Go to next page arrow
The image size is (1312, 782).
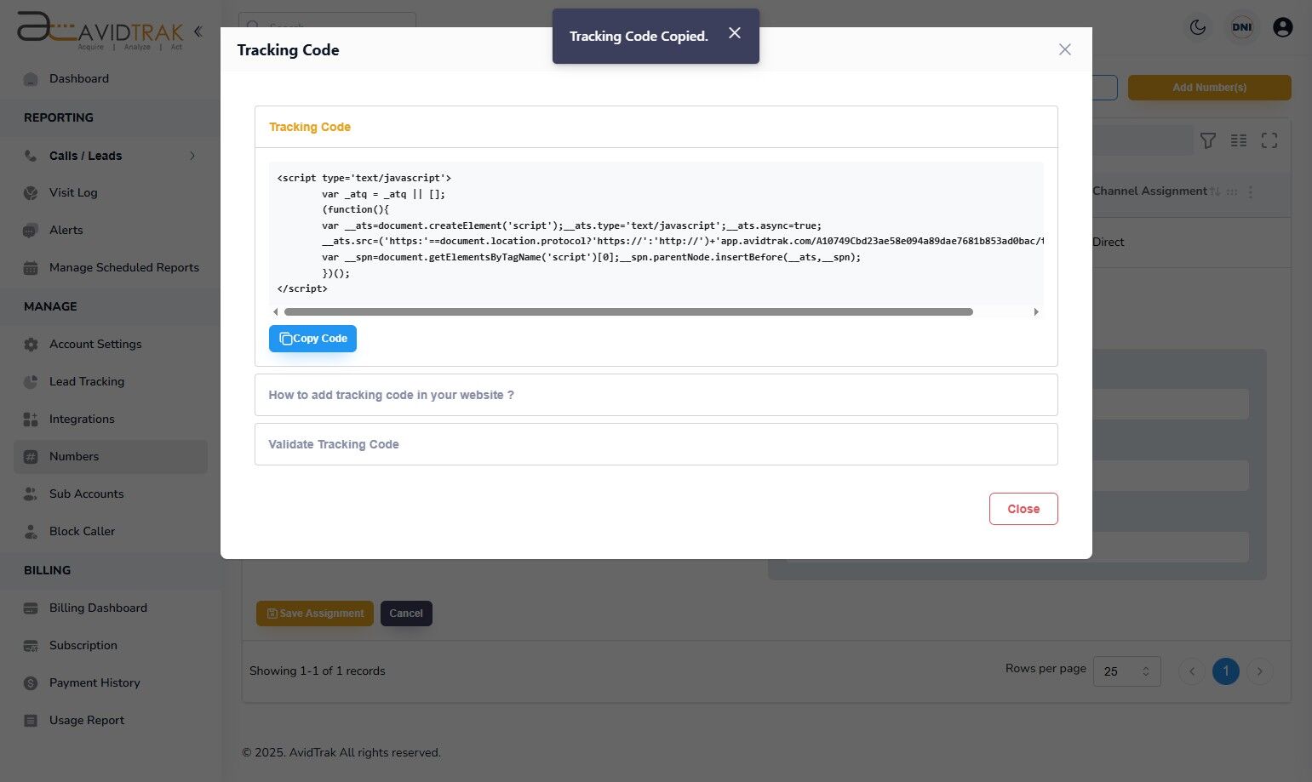1260,671
